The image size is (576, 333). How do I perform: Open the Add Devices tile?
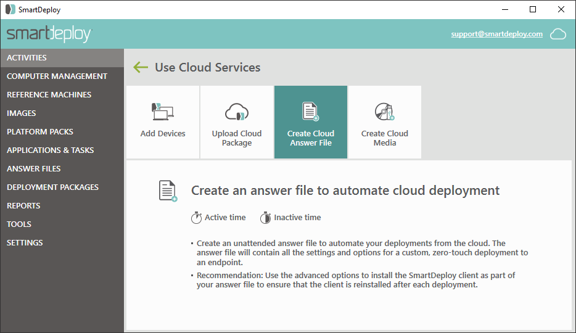pos(163,122)
